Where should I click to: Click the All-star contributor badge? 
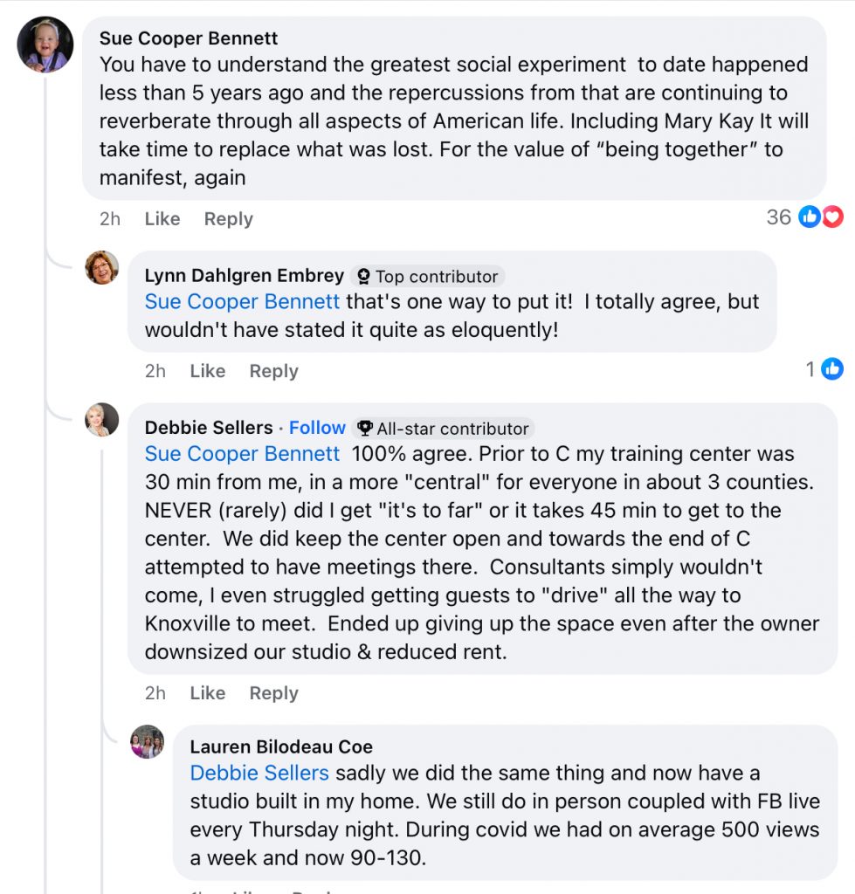(x=443, y=428)
